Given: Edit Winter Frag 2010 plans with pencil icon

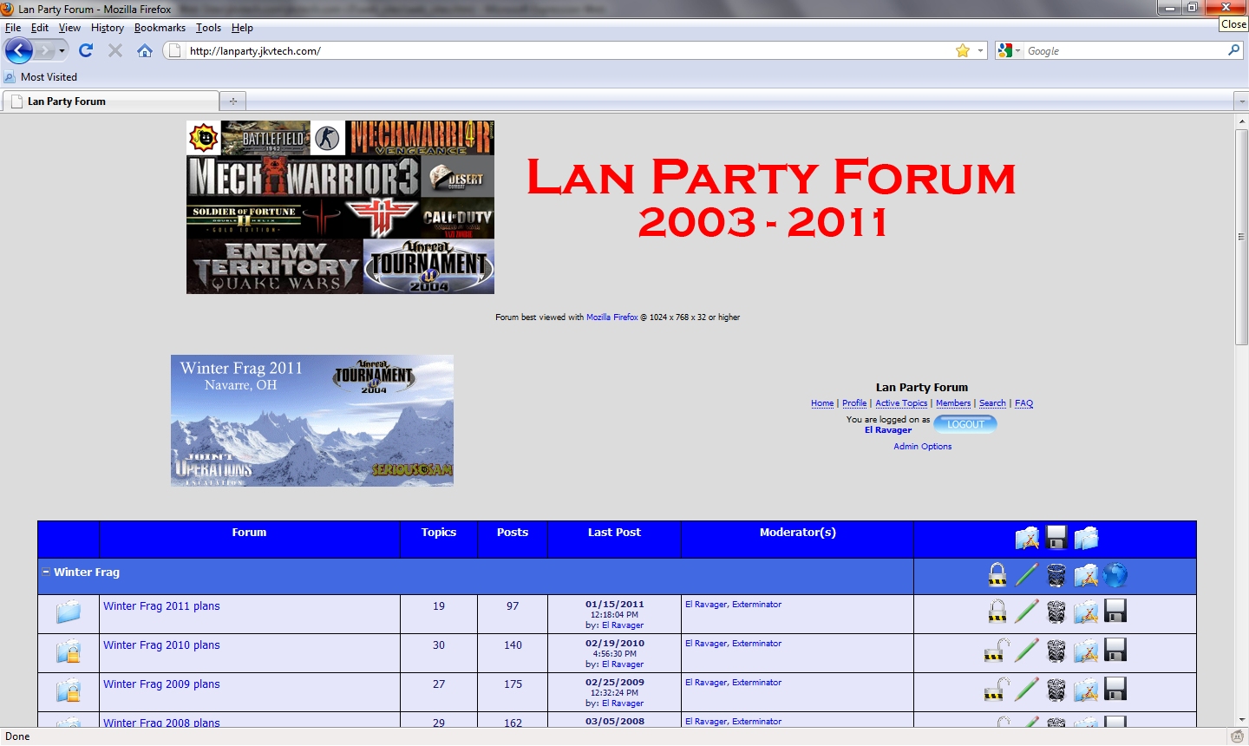Looking at the screenshot, I should click(x=1027, y=651).
